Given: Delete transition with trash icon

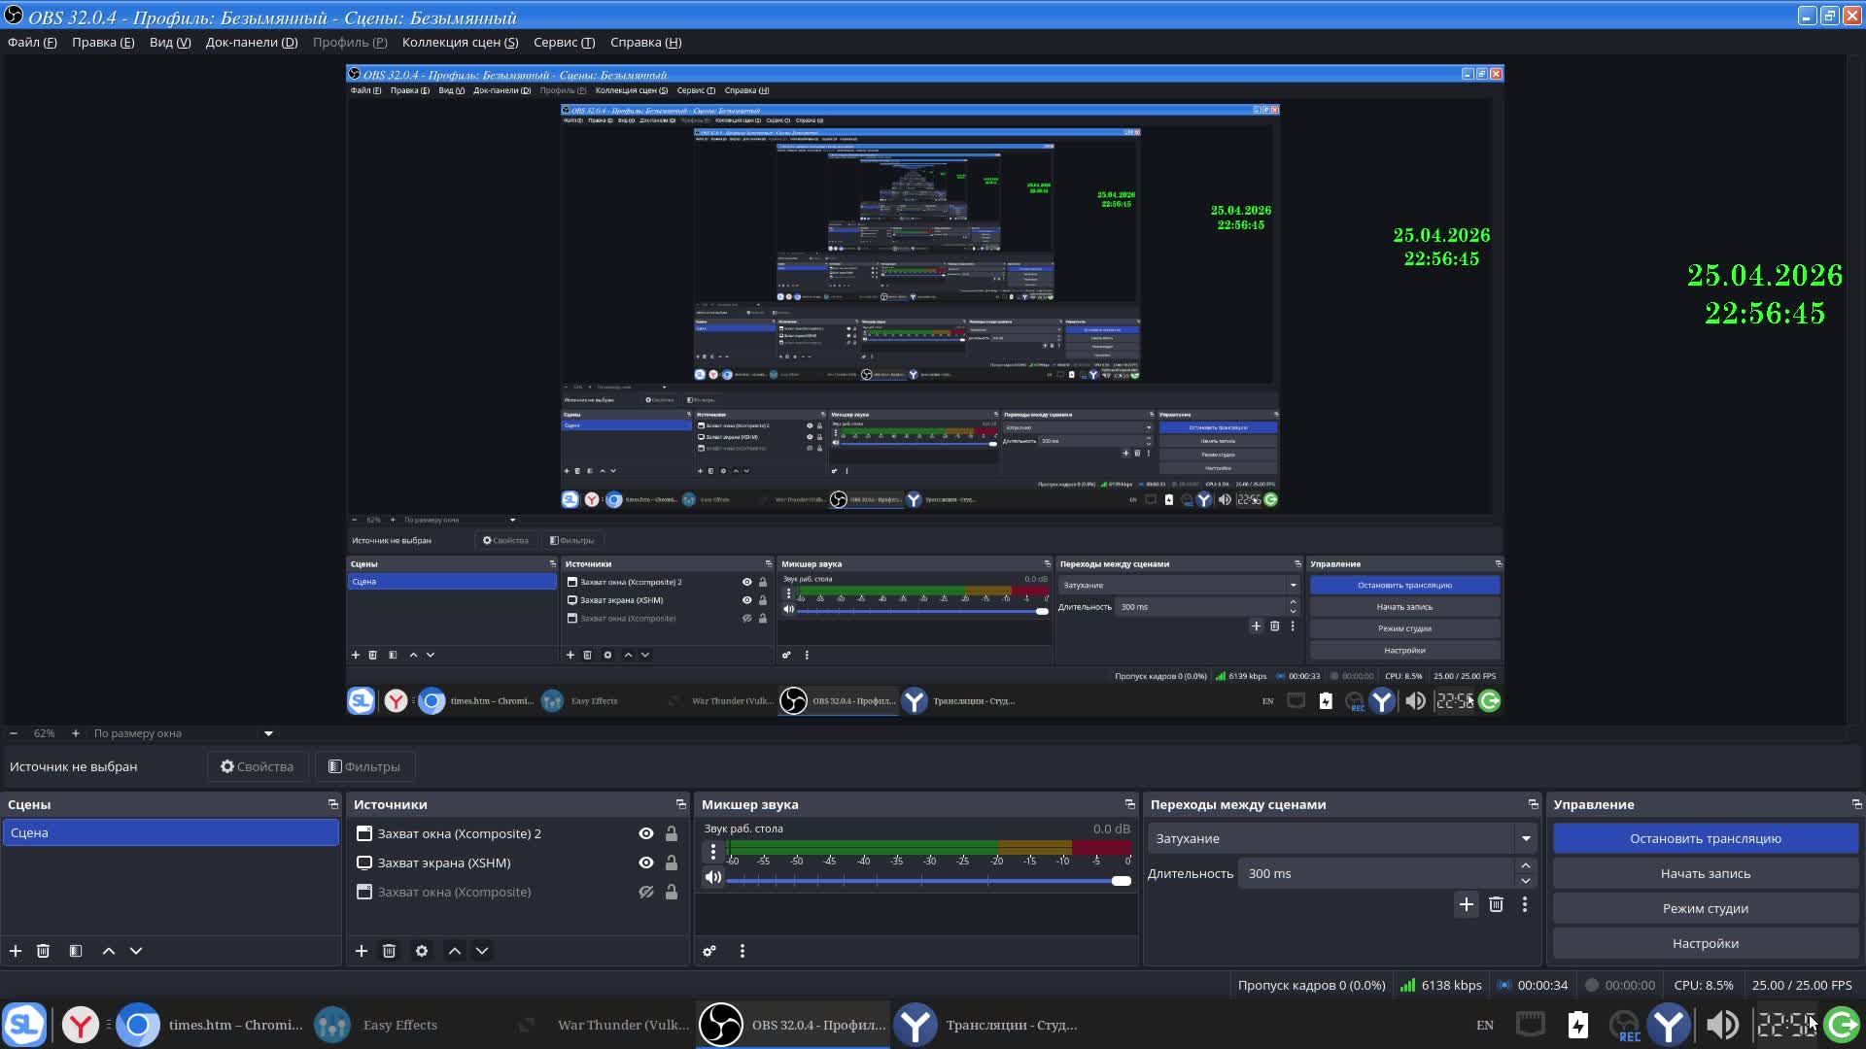Looking at the screenshot, I should click(1496, 904).
